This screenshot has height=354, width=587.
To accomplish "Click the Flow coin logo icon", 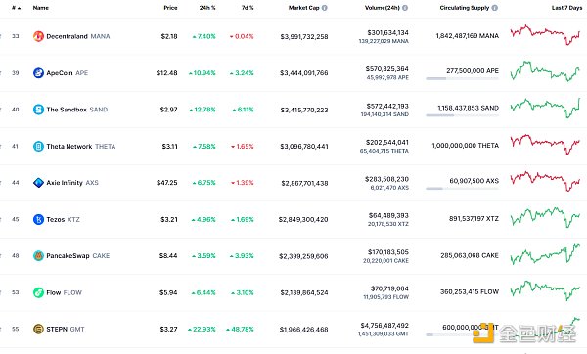I will (x=38, y=292).
